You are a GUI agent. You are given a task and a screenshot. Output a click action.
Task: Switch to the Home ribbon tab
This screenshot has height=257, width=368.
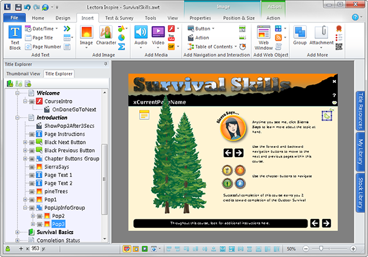point(38,18)
